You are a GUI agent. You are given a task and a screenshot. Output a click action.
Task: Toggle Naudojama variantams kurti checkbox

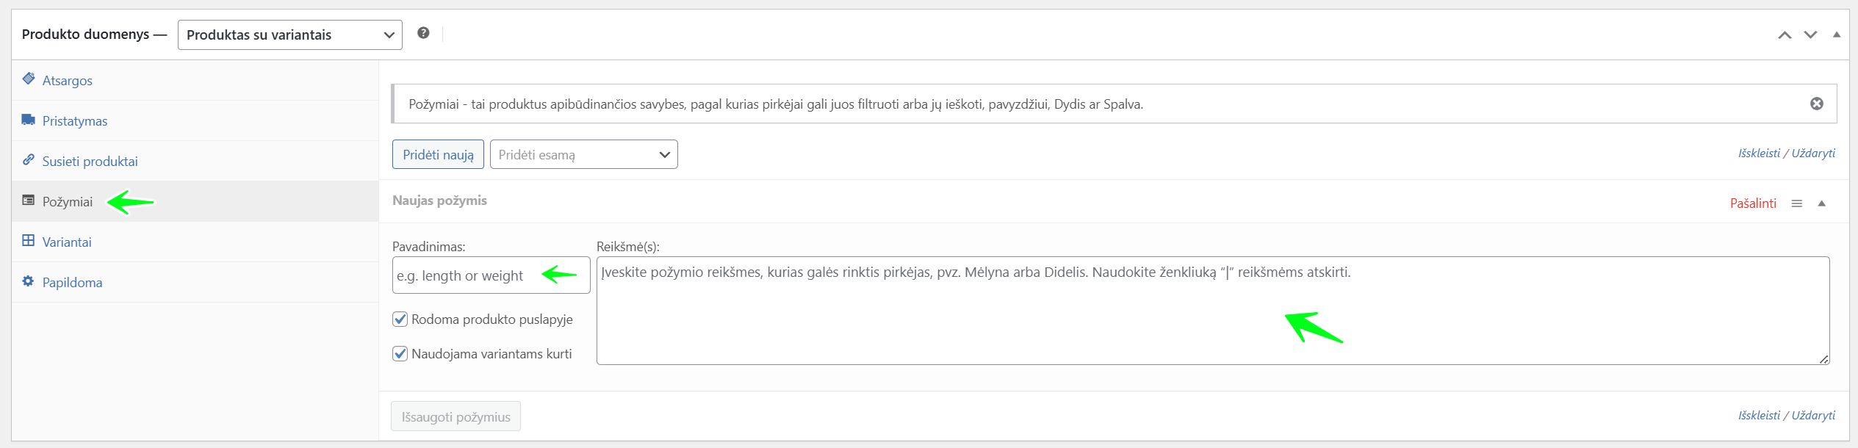tap(400, 353)
